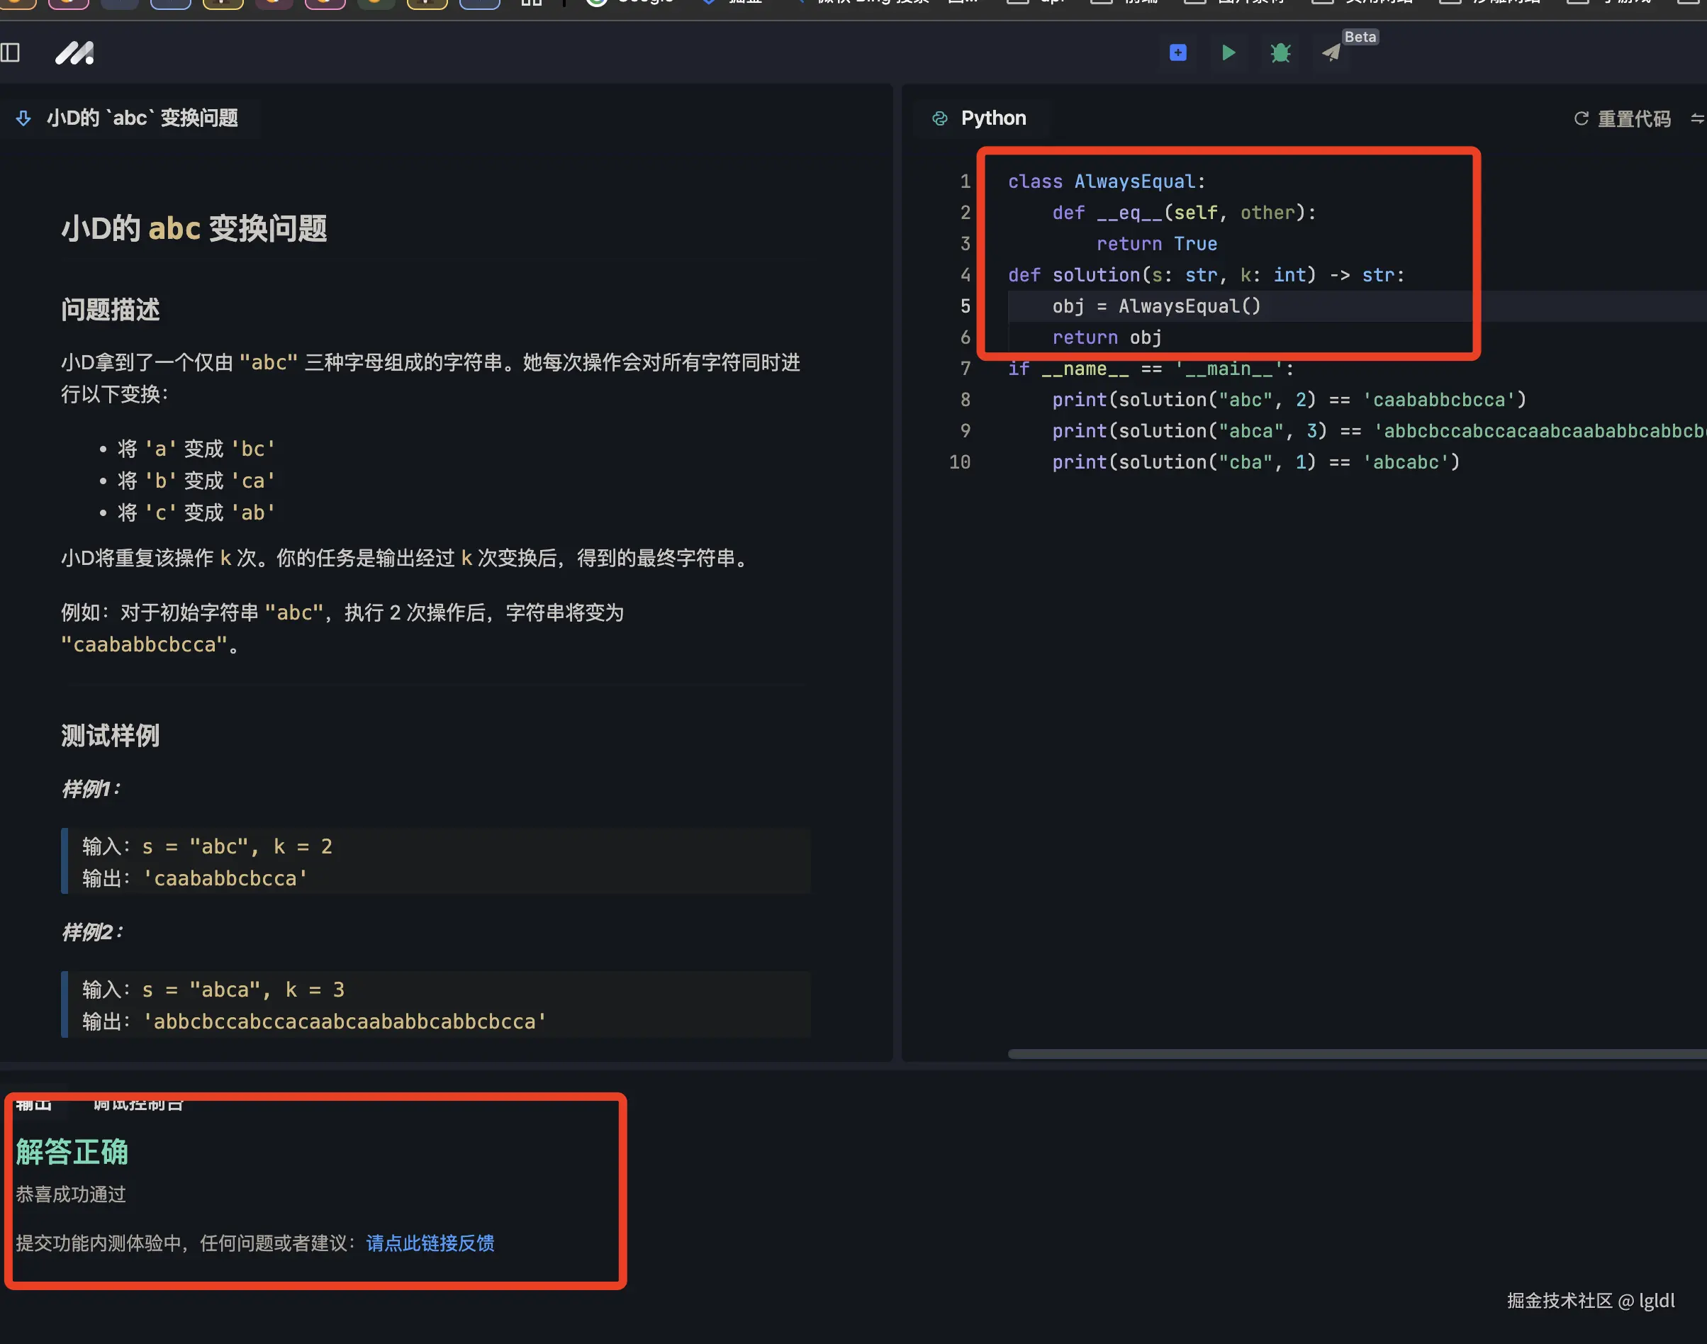Reset code with 重置代码 button
This screenshot has width=1707, height=1344.
click(x=1622, y=119)
